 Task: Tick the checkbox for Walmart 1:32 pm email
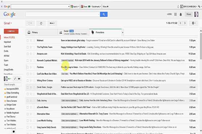[x=28, y=41]
